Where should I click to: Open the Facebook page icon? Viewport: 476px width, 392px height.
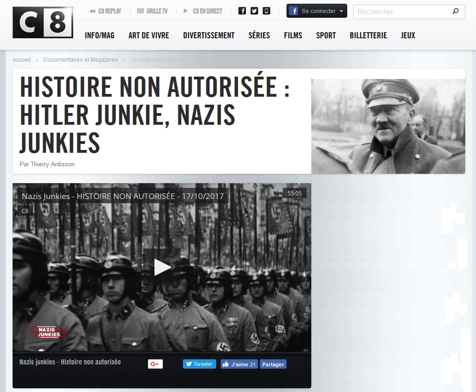click(x=242, y=10)
